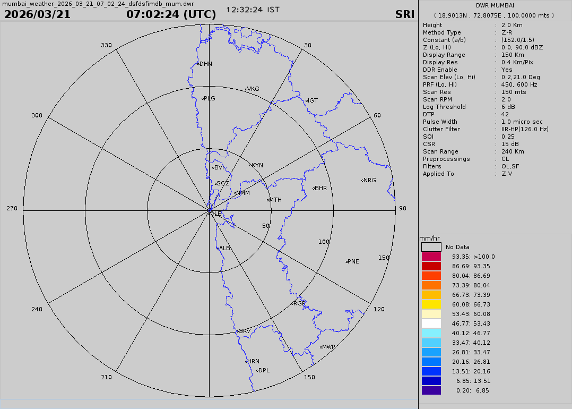The height and width of the screenshot is (409, 572).
Task: Click the BHR station marker
Action: [x=314, y=188]
